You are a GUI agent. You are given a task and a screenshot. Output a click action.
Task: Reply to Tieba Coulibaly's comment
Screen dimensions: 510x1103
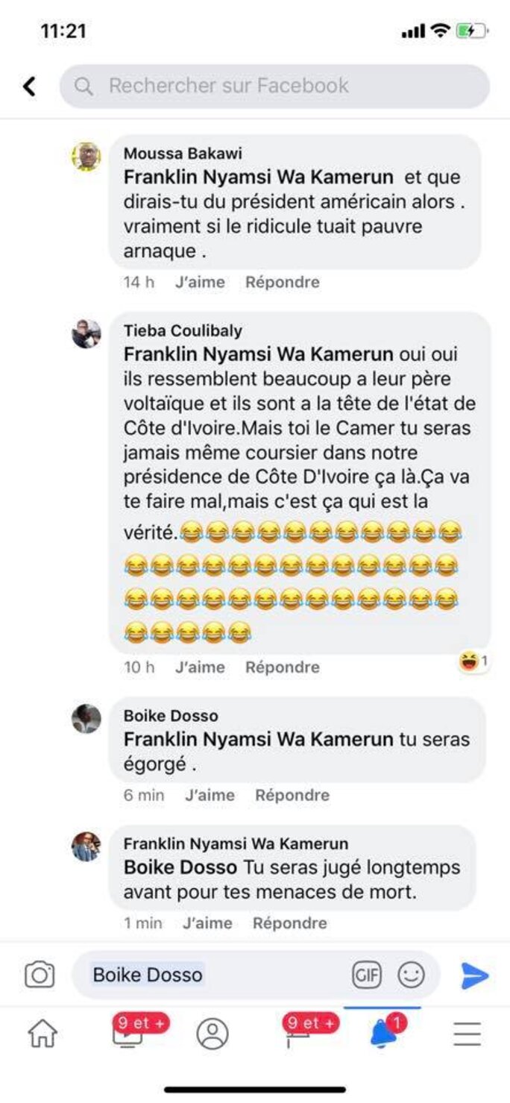[x=283, y=667]
